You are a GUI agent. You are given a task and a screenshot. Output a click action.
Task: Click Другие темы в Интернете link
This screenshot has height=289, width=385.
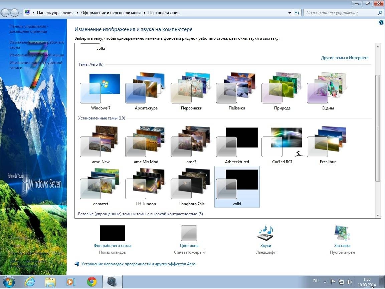click(345, 58)
